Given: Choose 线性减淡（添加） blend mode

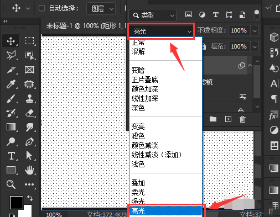Looking at the screenshot, I should pos(166,155).
